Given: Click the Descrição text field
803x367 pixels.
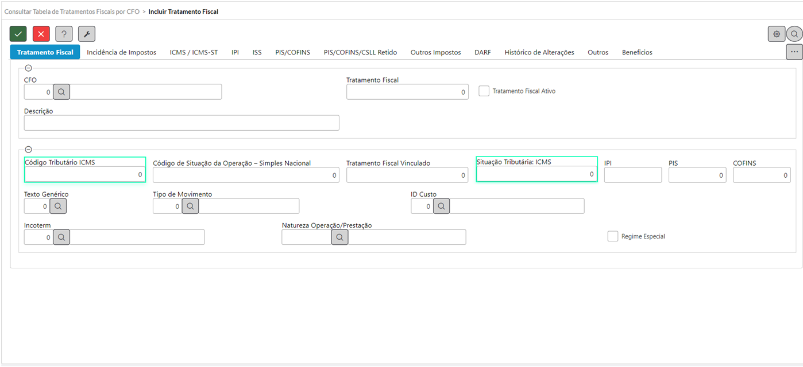Looking at the screenshot, I should click(182, 123).
